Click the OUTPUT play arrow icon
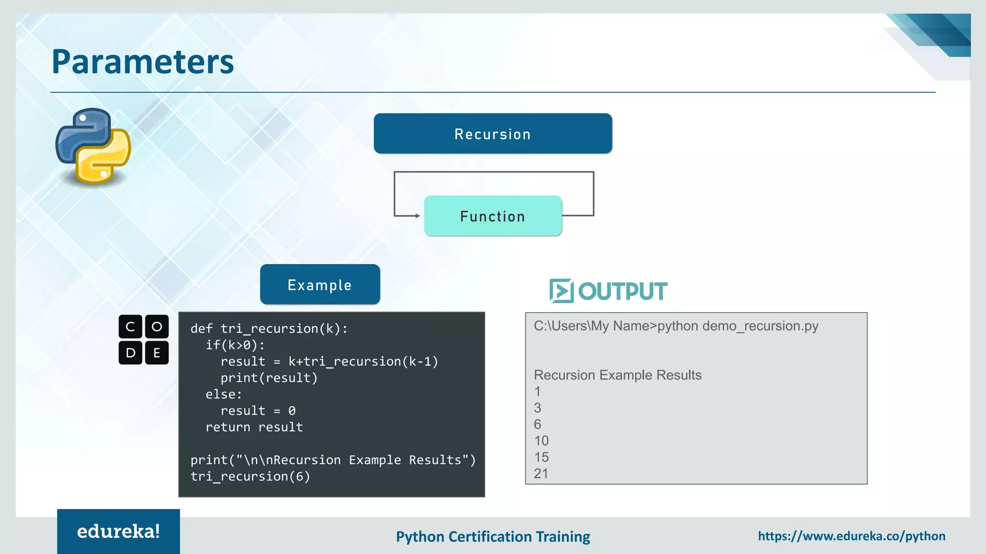 tap(561, 290)
